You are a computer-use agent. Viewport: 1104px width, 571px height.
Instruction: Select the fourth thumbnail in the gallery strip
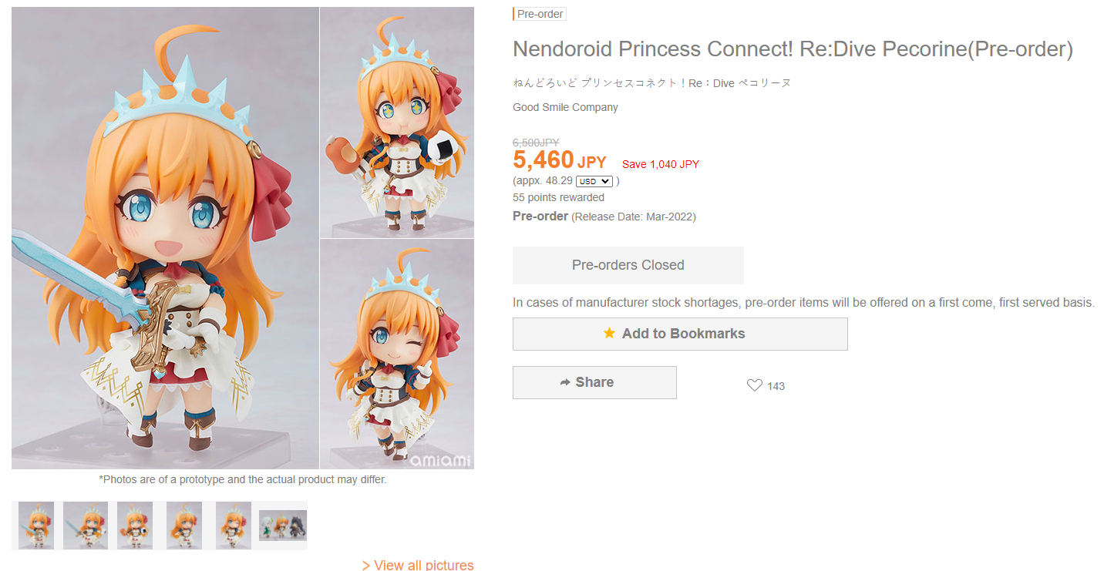point(184,526)
